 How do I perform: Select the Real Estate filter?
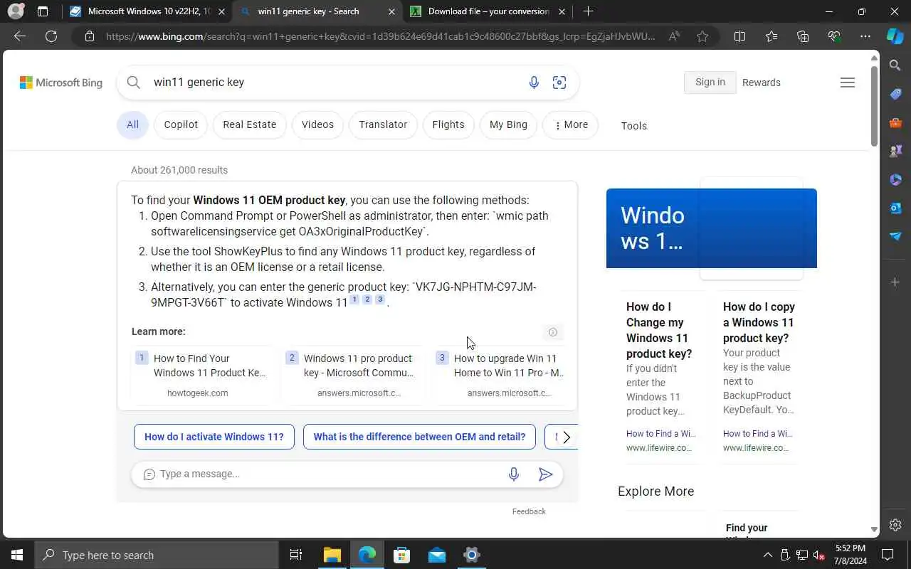click(249, 124)
